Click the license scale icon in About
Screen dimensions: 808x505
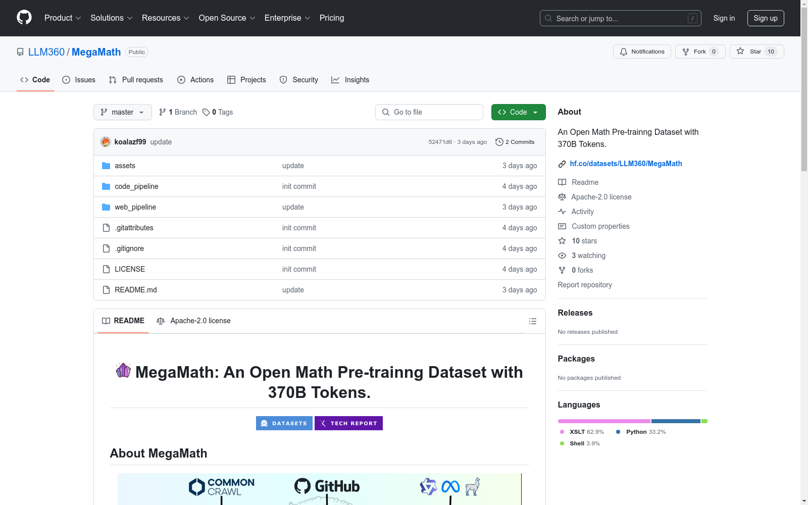(562, 197)
